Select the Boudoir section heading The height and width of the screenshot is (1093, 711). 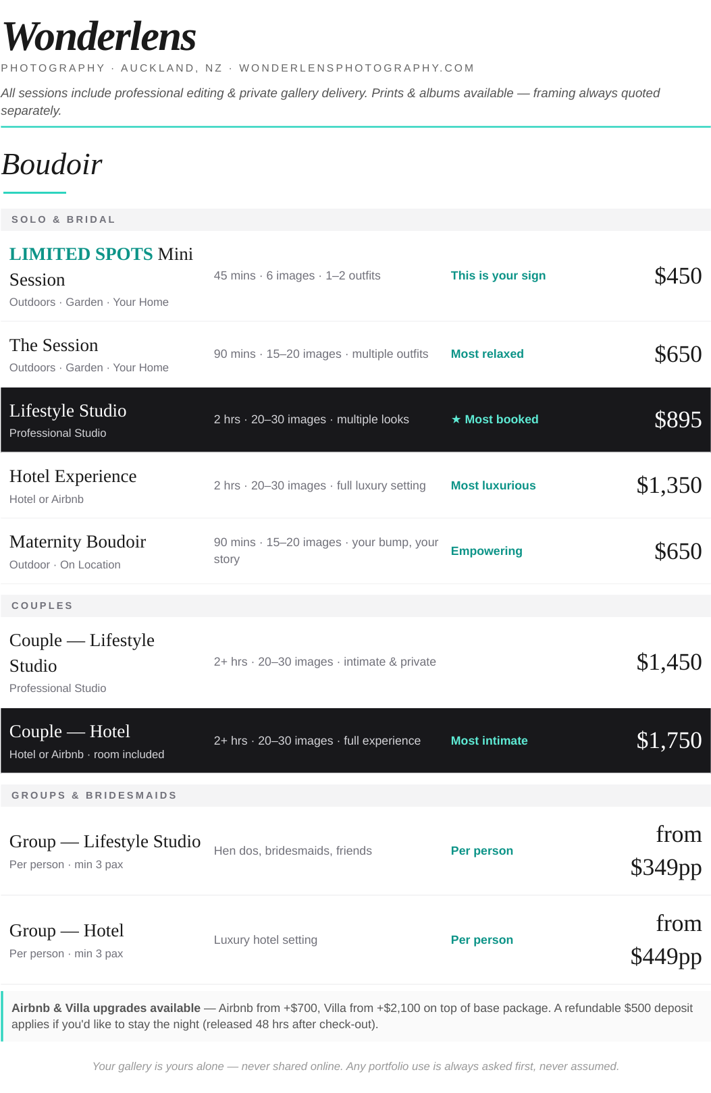(x=52, y=164)
